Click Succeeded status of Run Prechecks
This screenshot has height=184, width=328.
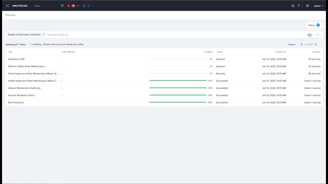pyautogui.click(x=222, y=102)
